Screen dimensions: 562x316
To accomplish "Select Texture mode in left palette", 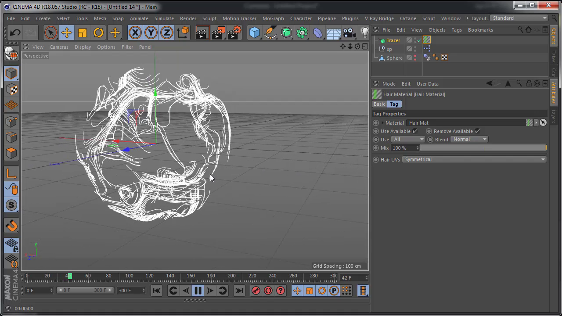I will (x=11, y=90).
